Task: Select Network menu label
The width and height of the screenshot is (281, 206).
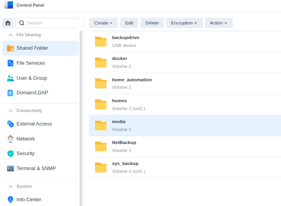Action: [x=26, y=139]
